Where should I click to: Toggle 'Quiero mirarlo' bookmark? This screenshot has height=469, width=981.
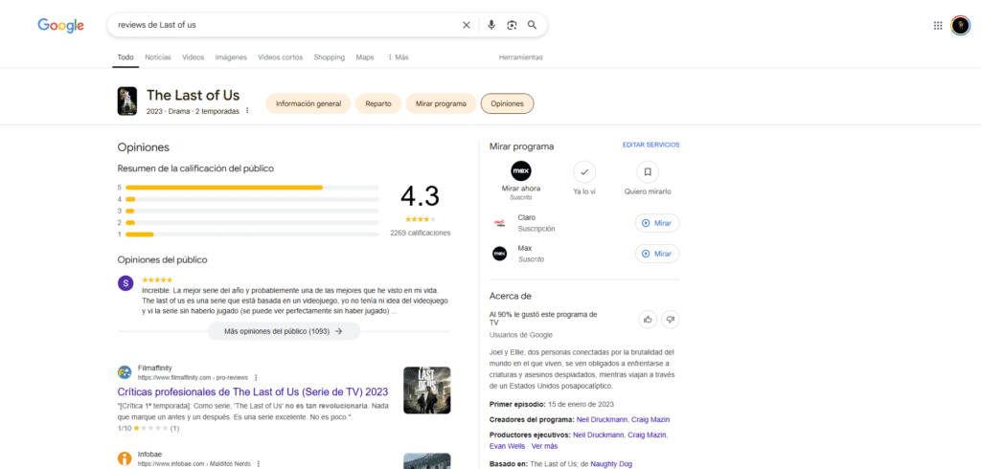(x=649, y=172)
